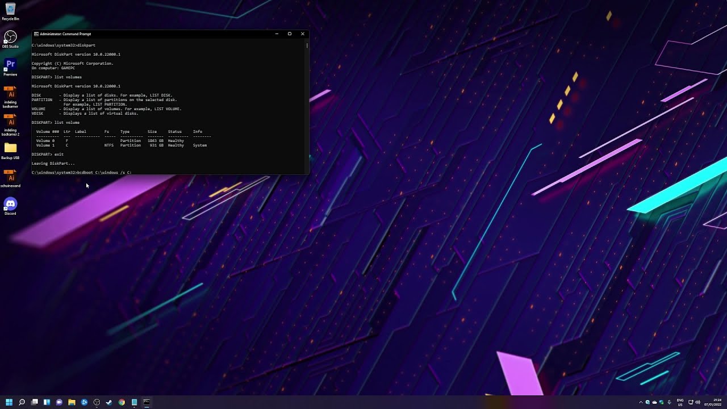Select the Premiere desktop shortcut
The width and height of the screenshot is (727, 409).
(10, 67)
